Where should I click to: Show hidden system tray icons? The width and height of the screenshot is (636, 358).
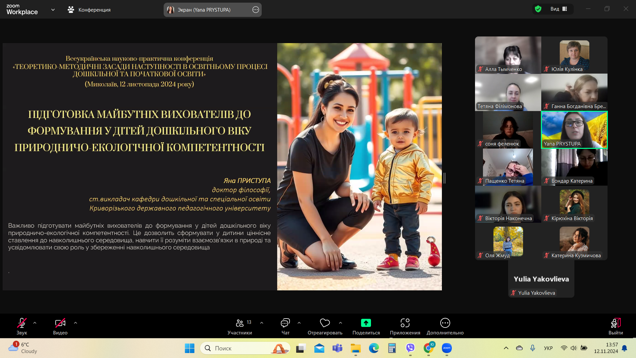[x=506, y=348]
